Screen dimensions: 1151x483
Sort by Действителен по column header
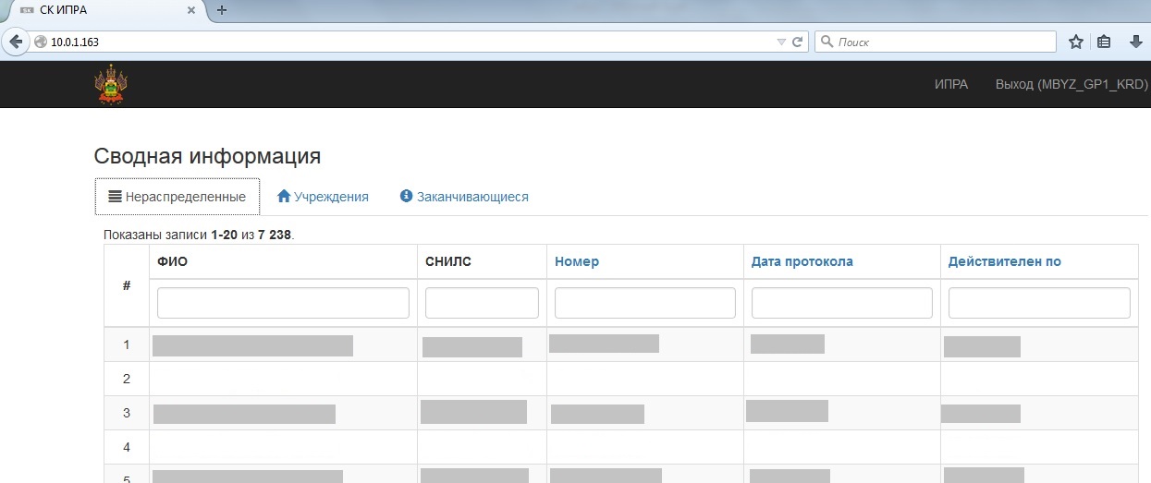(1004, 261)
